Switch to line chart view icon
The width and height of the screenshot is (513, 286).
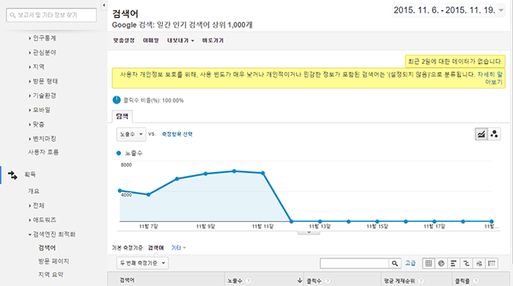click(481, 134)
